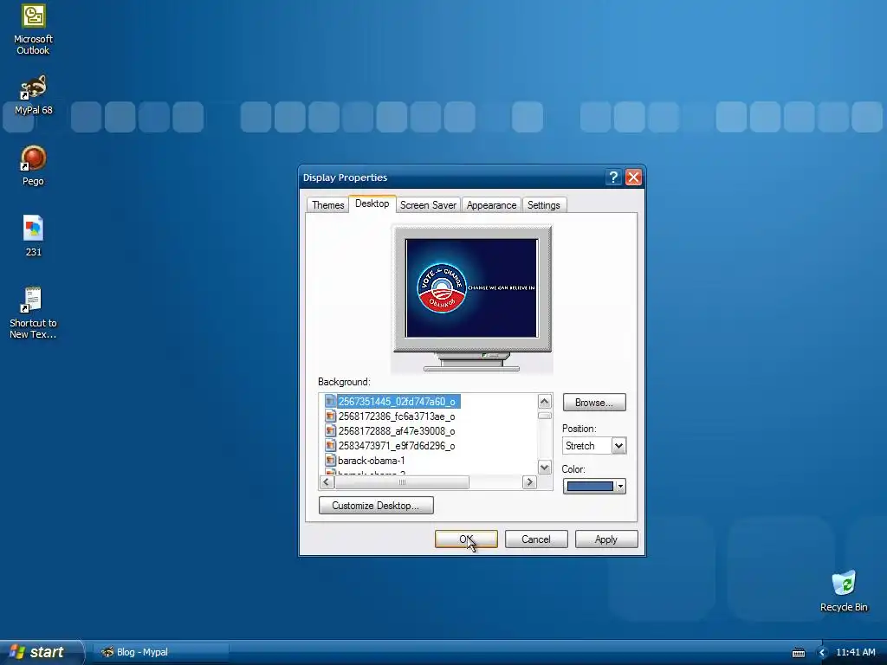Switch to the Themes tab

tap(327, 204)
